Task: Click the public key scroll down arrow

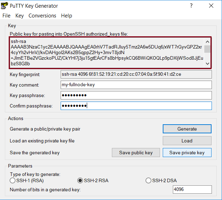Action: click(207, 64)
